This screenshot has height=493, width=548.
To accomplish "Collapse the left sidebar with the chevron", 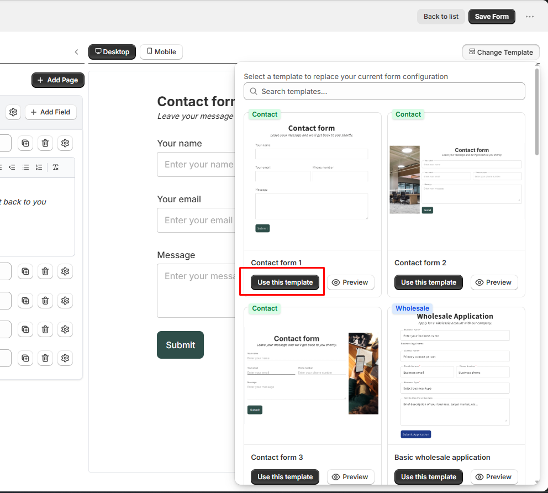I will [x=77, y=52].
